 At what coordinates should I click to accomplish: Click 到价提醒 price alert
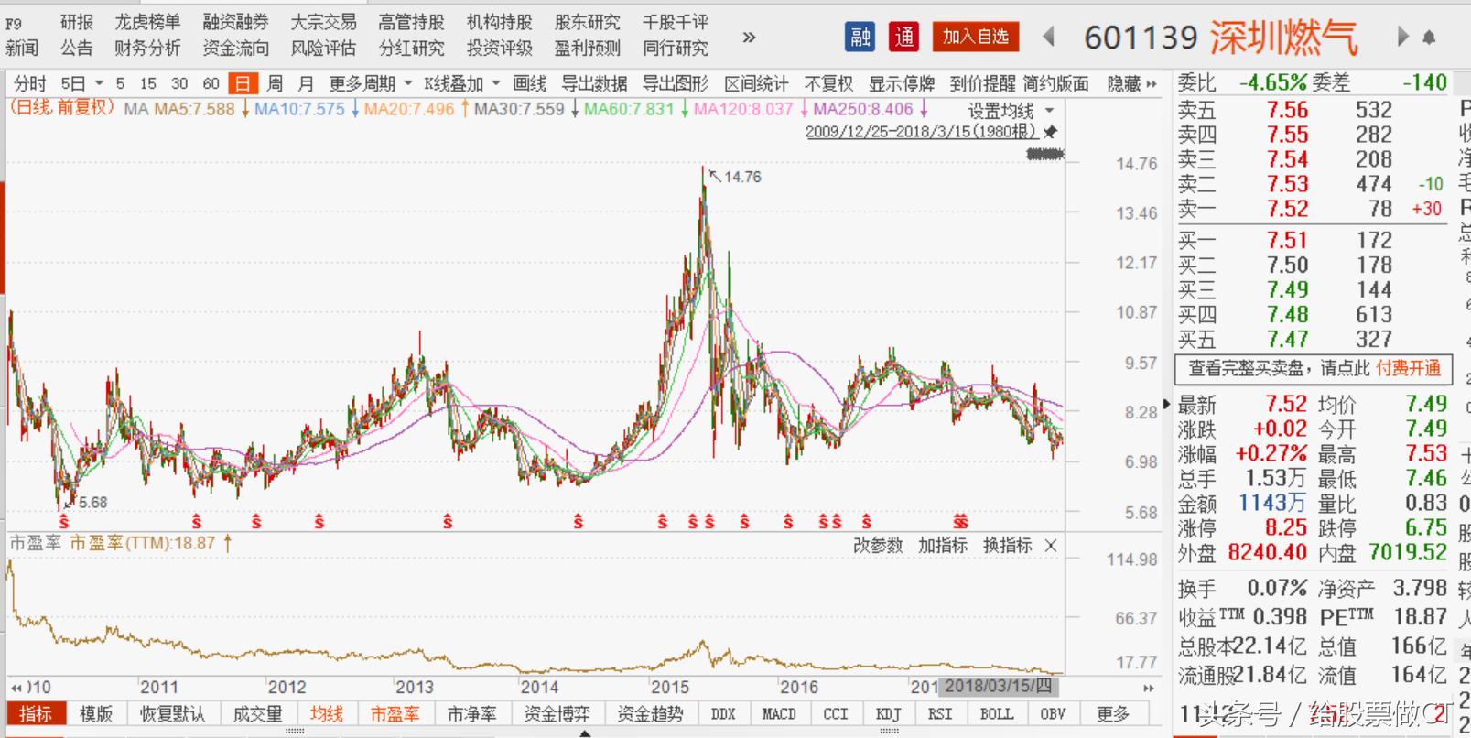[983, 83]
